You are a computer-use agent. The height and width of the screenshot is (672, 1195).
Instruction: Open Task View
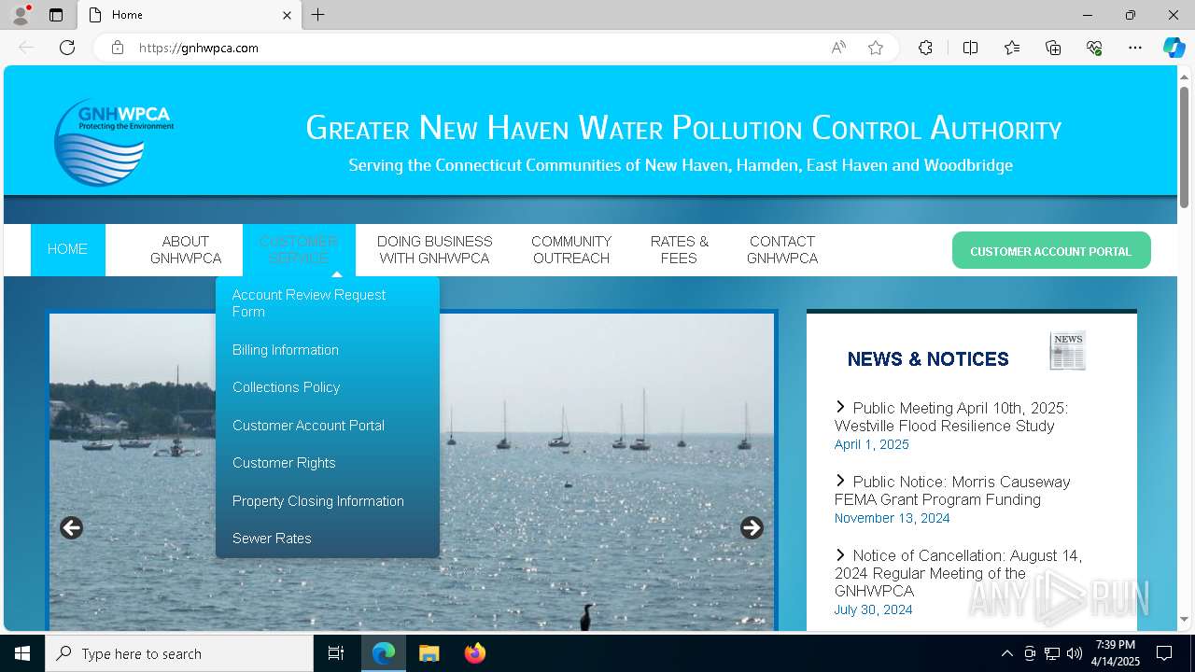pyautogui.click(x=336, y=653)
